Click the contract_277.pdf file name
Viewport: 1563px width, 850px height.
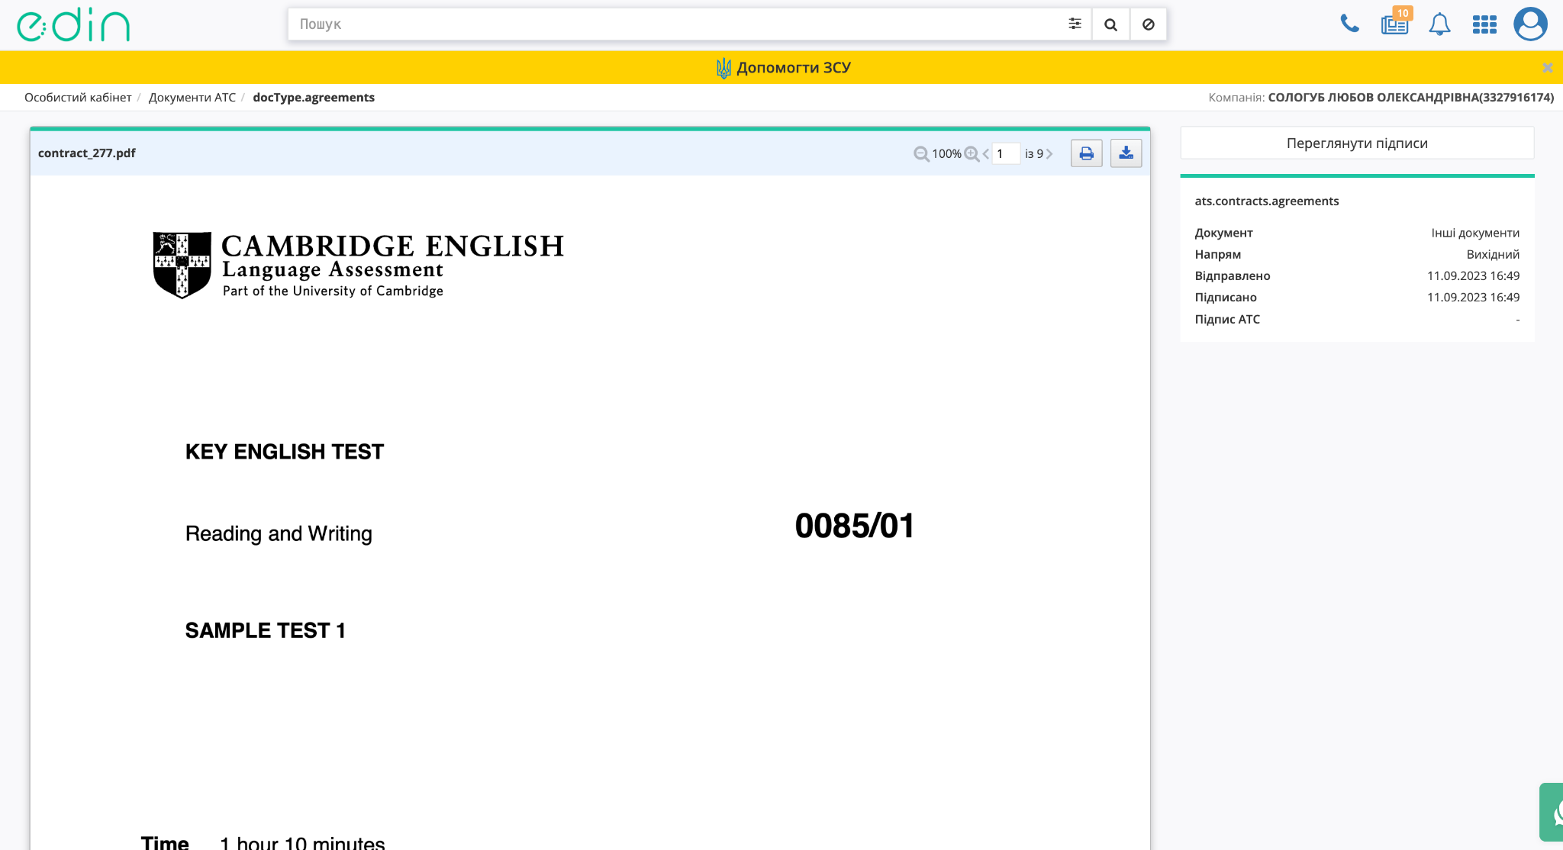[x=87, y=153]
